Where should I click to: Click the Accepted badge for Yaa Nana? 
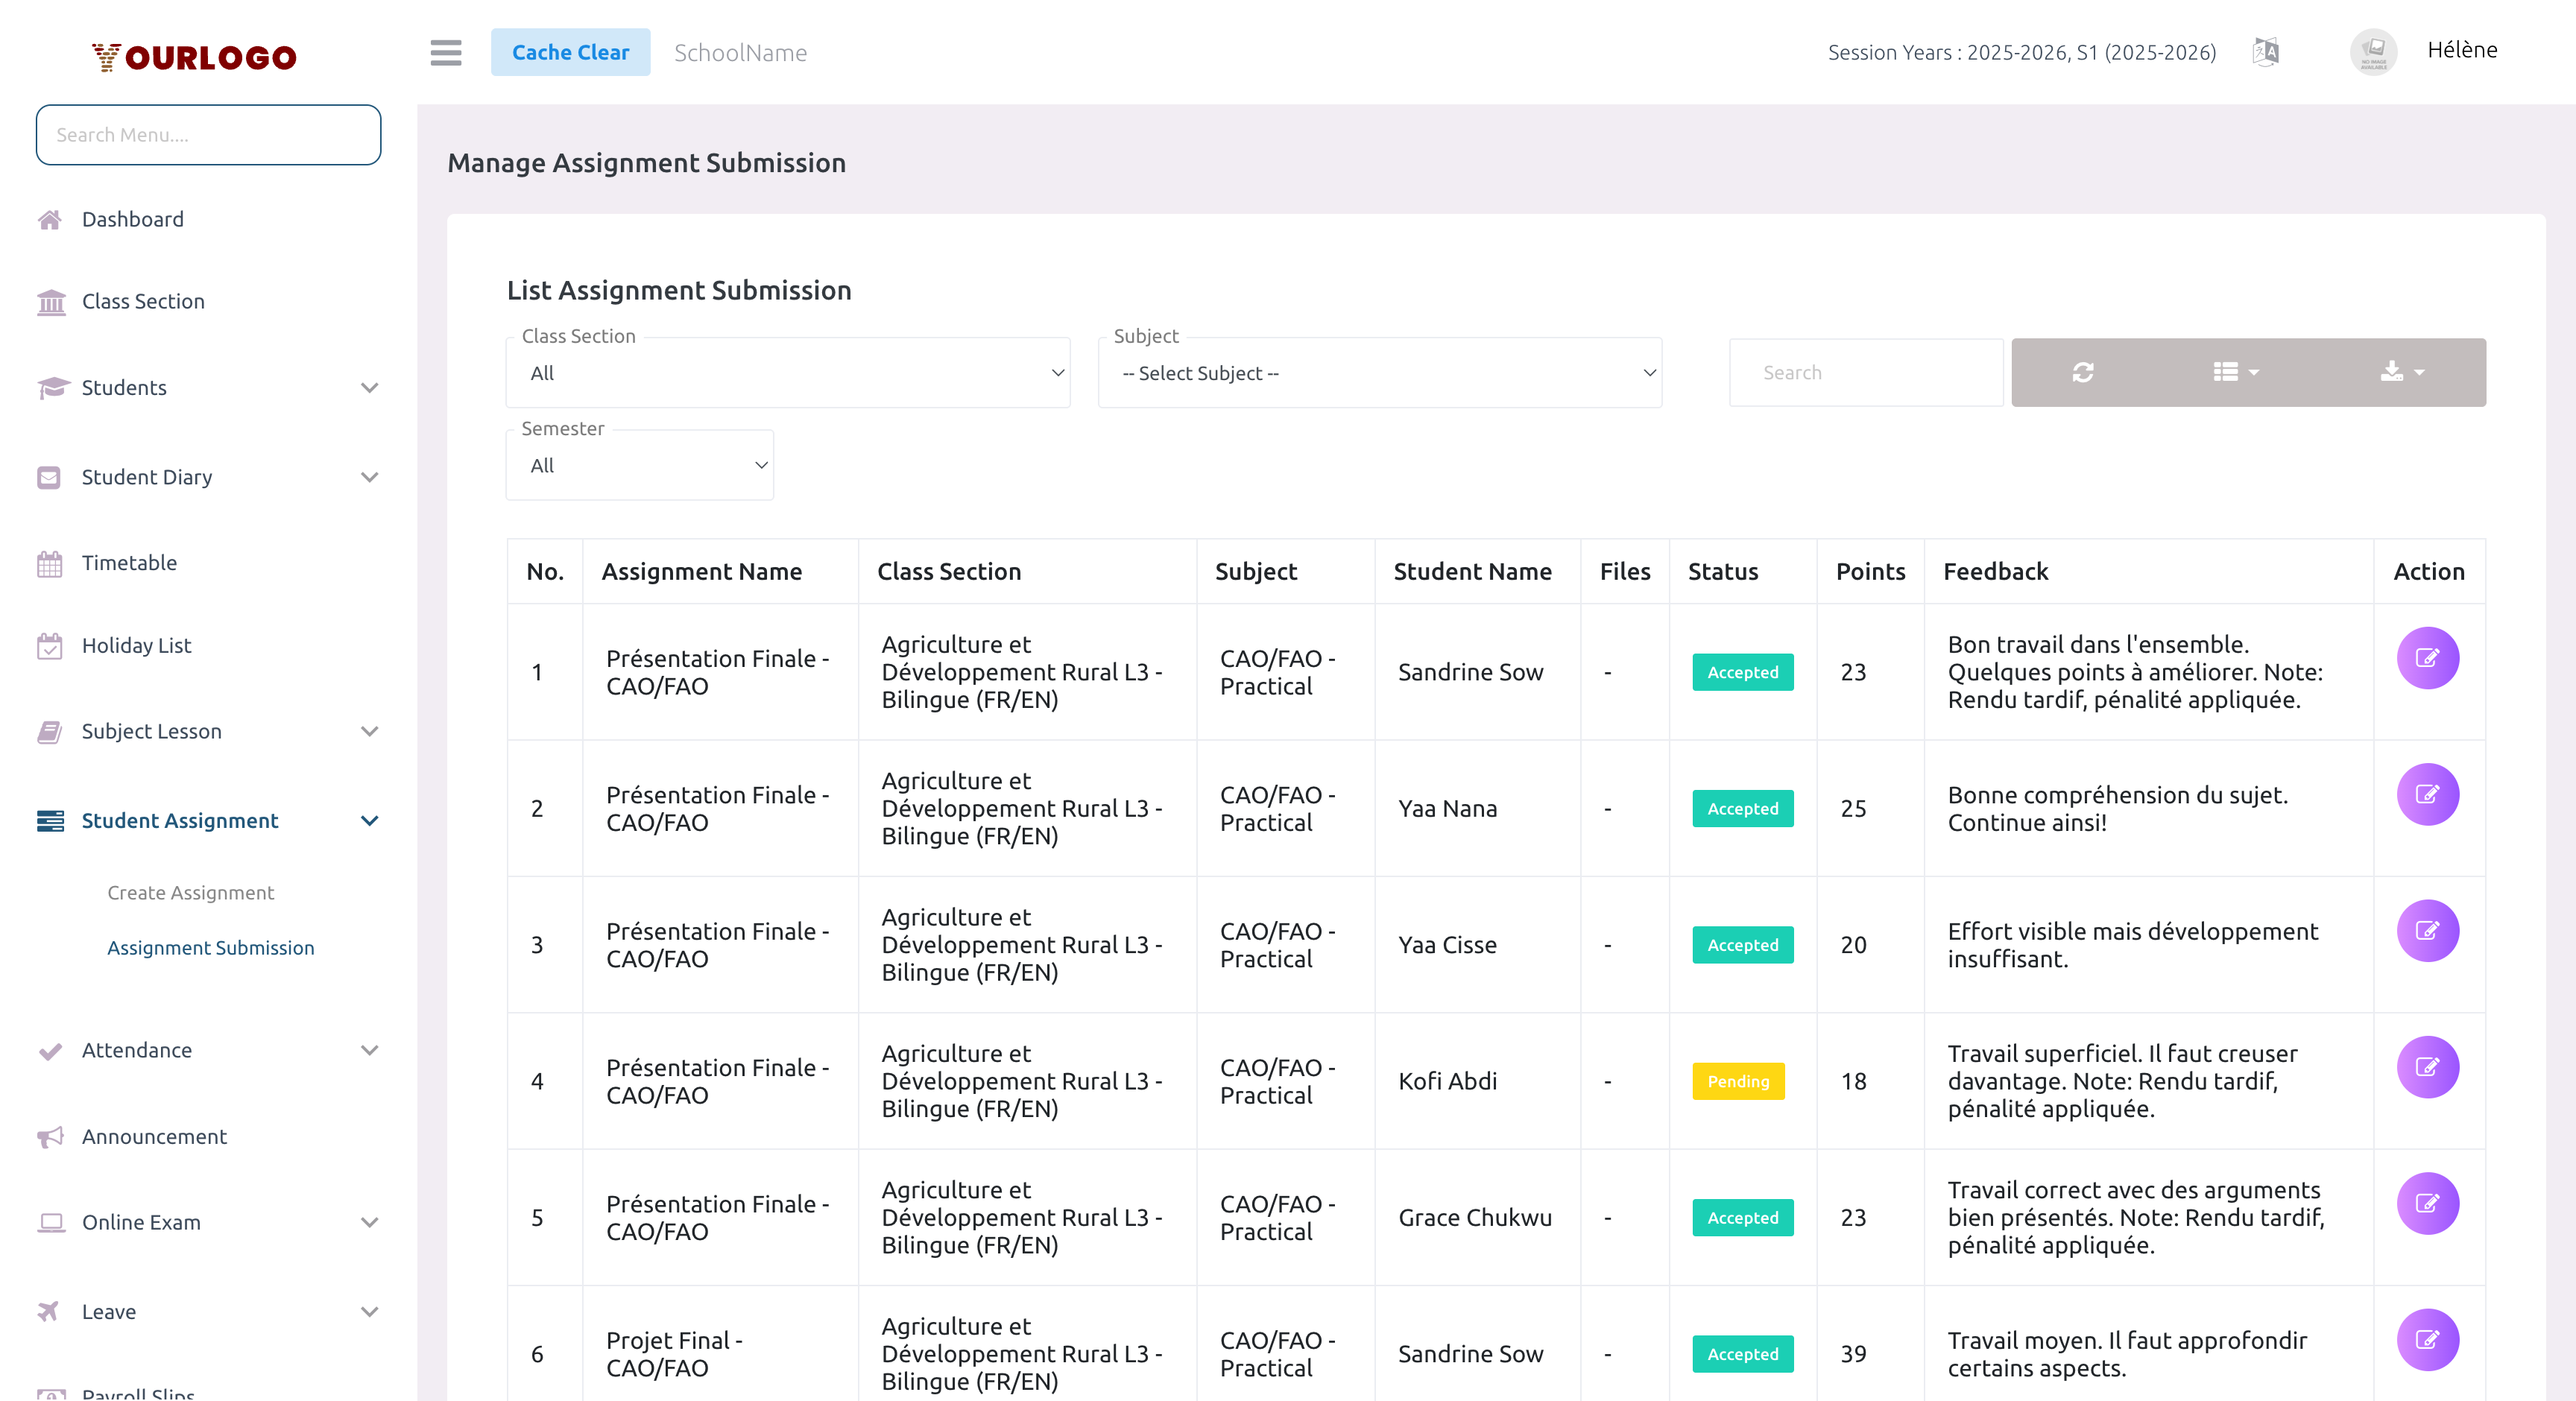pos(1742,808)
